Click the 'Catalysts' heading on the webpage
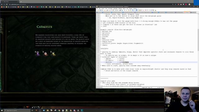199x112 pixels. [x=44, y=27]
